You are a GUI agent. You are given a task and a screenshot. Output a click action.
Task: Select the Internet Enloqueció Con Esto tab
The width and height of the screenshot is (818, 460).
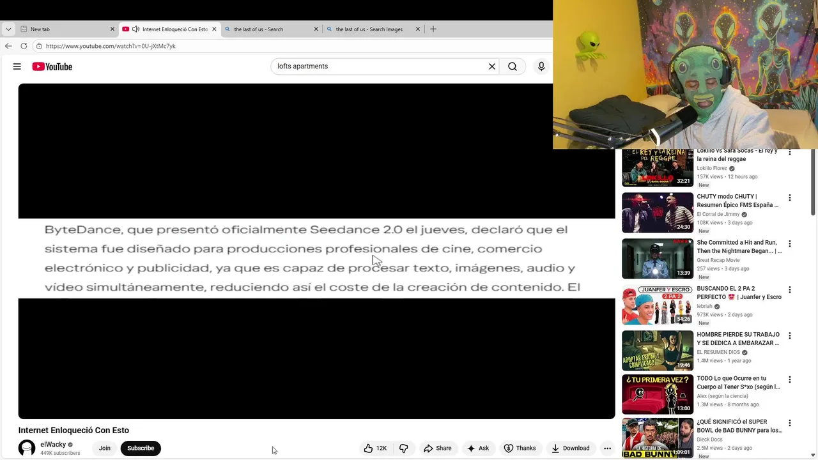(x=169, y=29)
